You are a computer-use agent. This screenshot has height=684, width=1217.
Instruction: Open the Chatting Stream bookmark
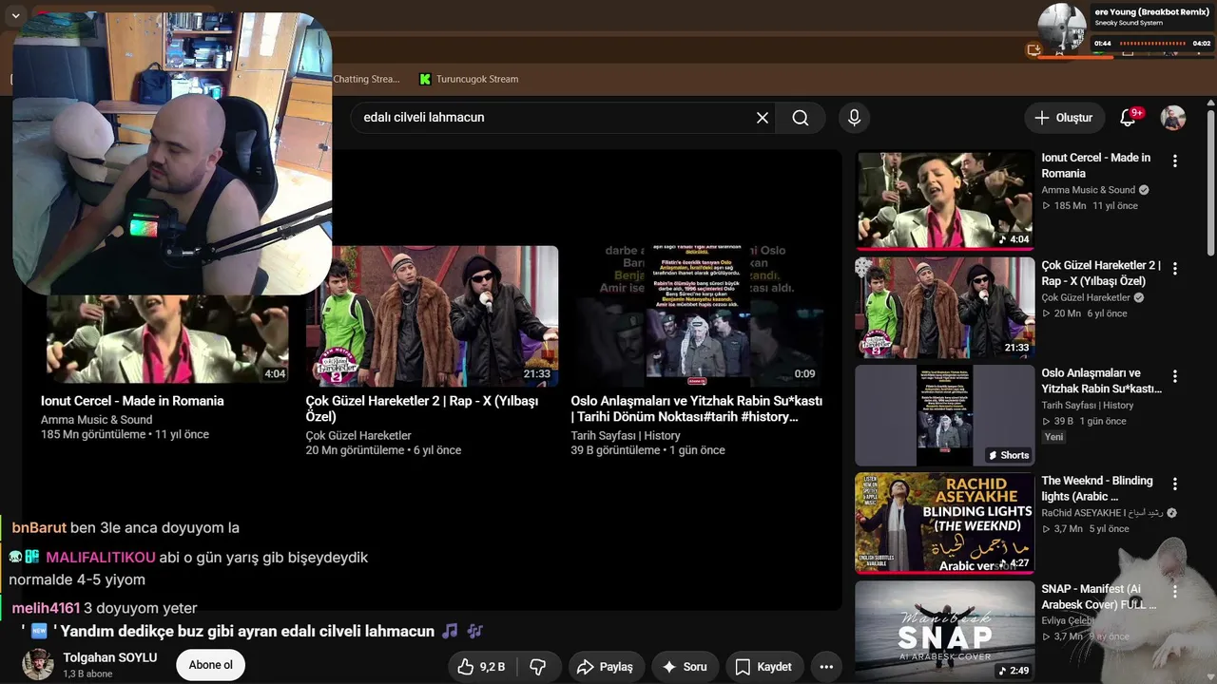pyautogui.click(x=366, y=79)
